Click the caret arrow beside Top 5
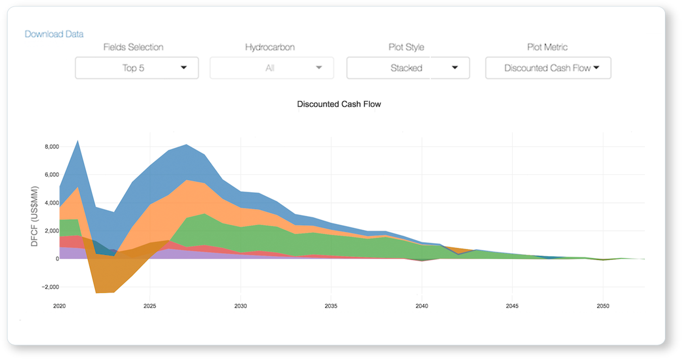 coord(184,68)
